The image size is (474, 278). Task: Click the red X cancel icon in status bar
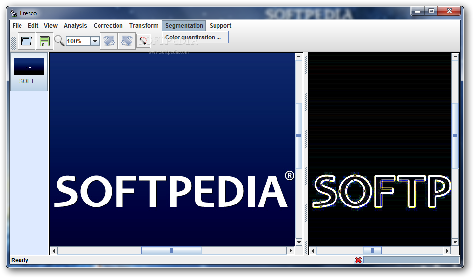coord(358,260)
